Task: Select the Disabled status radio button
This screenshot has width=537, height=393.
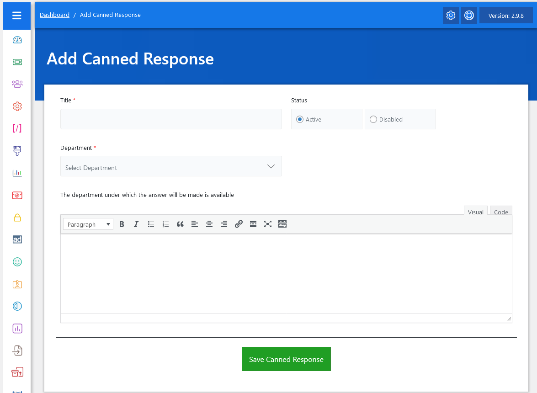Action: pyautogui.click(x=373, y=119)
